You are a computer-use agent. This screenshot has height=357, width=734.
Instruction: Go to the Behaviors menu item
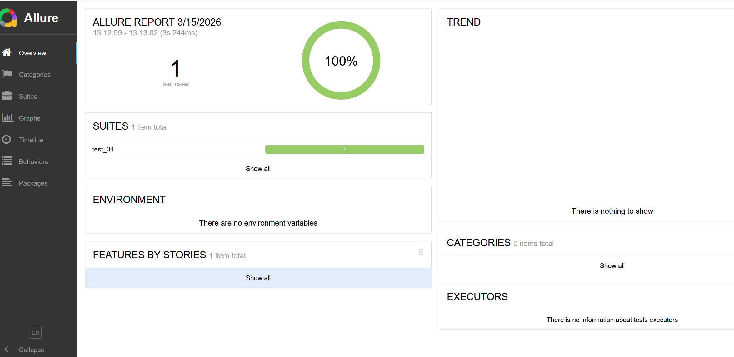pos(33,162)
